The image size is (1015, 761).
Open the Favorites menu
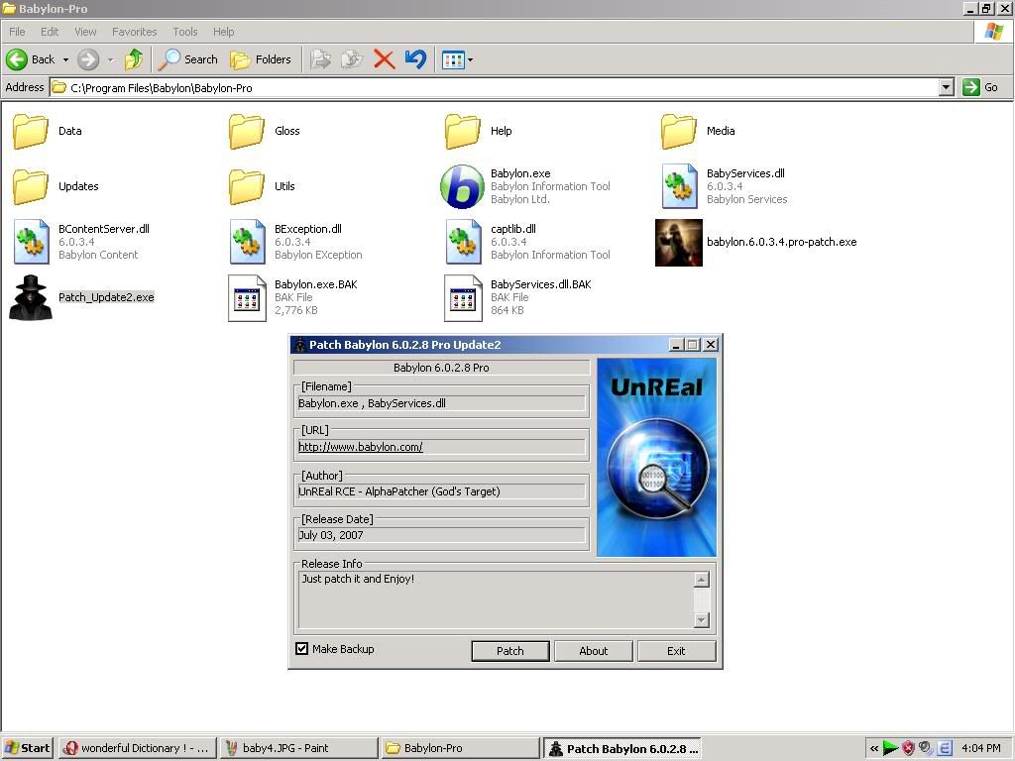pos(134,32)
